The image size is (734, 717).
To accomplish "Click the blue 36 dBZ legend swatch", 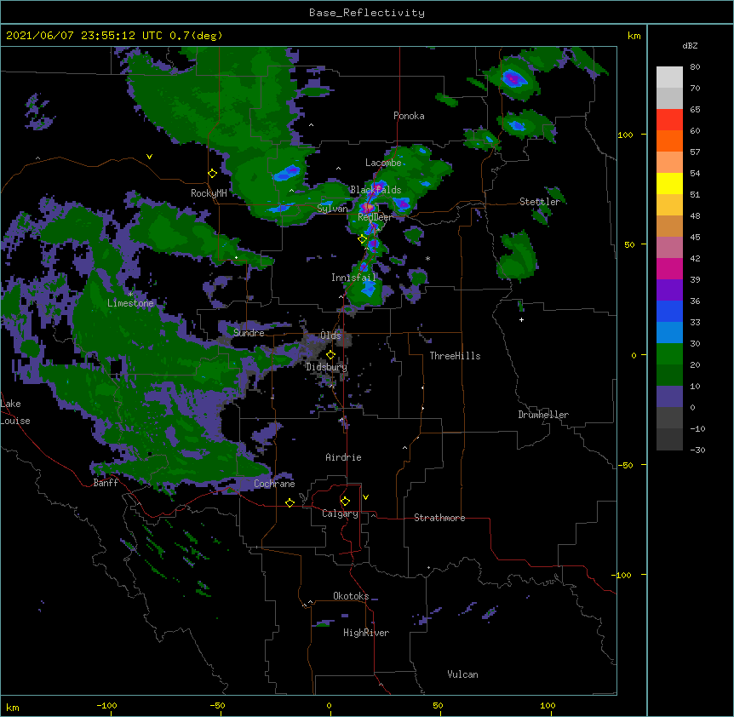I will click(x=669, y=311).
